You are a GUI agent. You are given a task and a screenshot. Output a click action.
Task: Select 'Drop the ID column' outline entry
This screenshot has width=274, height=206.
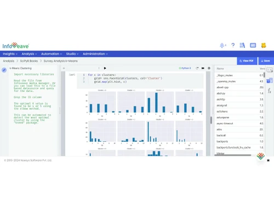[28, 97]
